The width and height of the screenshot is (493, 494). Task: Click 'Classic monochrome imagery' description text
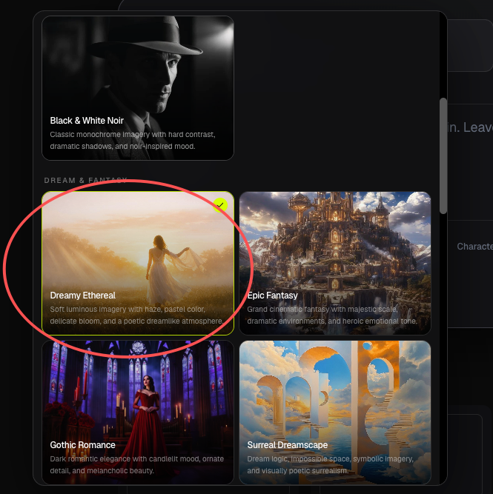pos(133,140)
